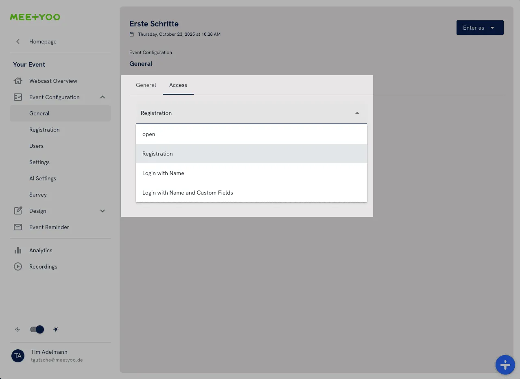The width and height of the screenshot is (520, 379).
Task: Switch to the General tab
Action: pos(146,85)
